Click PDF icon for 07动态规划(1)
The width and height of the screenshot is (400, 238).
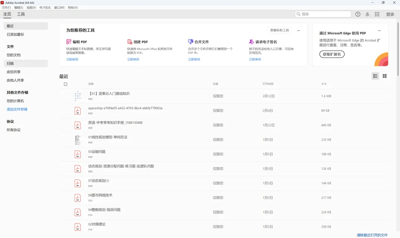click(77, 184)
